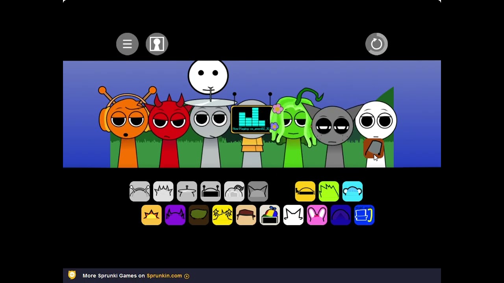Pick the pink bunny-ears sound icon
The width and height of the screenshot is (504, 283).
(317, 215)
